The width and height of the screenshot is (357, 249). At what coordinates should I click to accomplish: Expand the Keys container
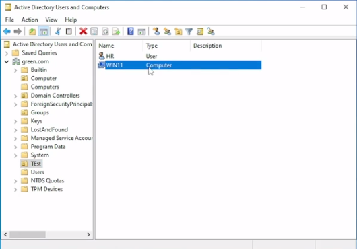click(15, 121)
